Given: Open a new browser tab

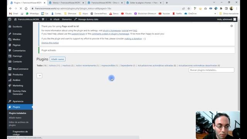Looking at the screenshot, I should point(167,3).
